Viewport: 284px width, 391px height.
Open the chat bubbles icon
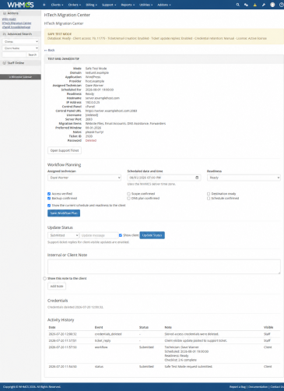246,5
